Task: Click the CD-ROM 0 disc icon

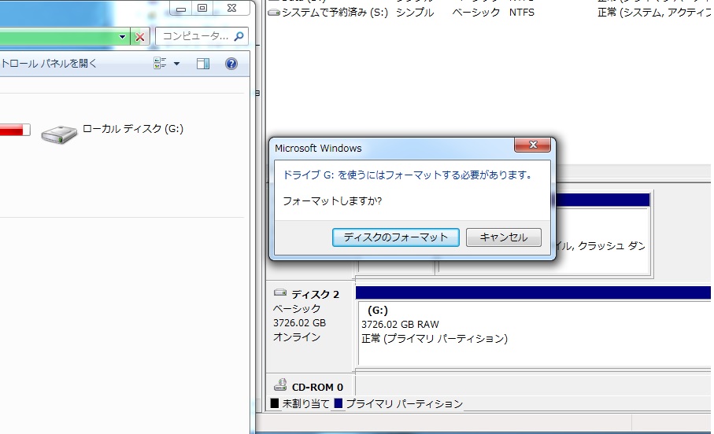Action: 280,385
